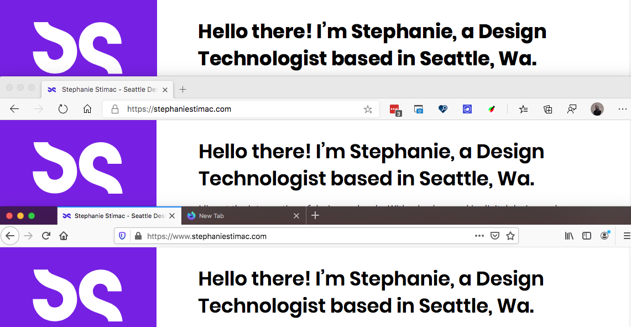Click the SS logo in the Firefox page

coord(77,296)
